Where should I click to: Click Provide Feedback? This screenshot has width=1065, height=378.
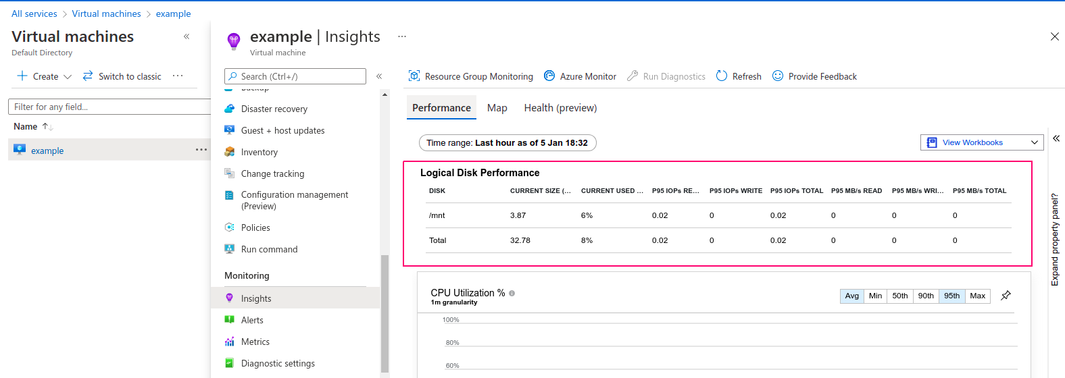(x=814, y=76)
